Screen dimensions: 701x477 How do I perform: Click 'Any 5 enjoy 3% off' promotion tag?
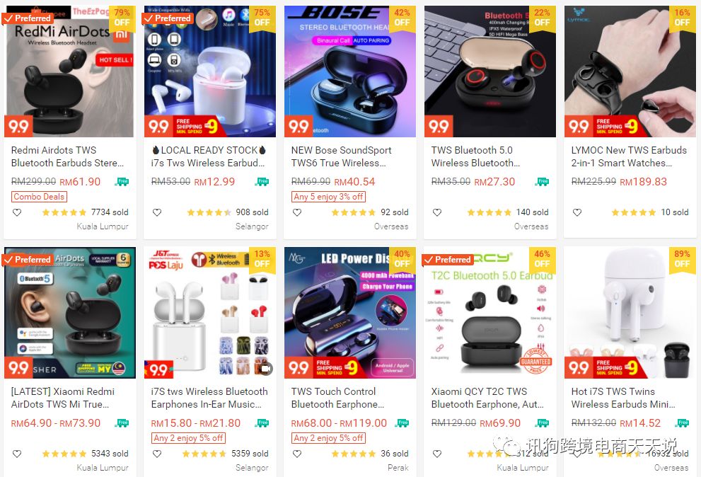click(x=328, y=197)
